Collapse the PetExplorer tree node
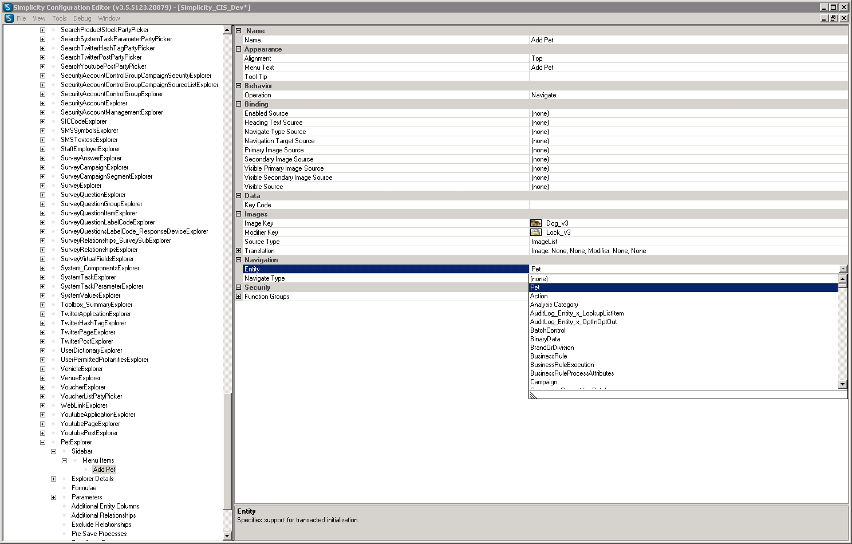This screenshot has height=544, width=852. [x=42, y=442]
